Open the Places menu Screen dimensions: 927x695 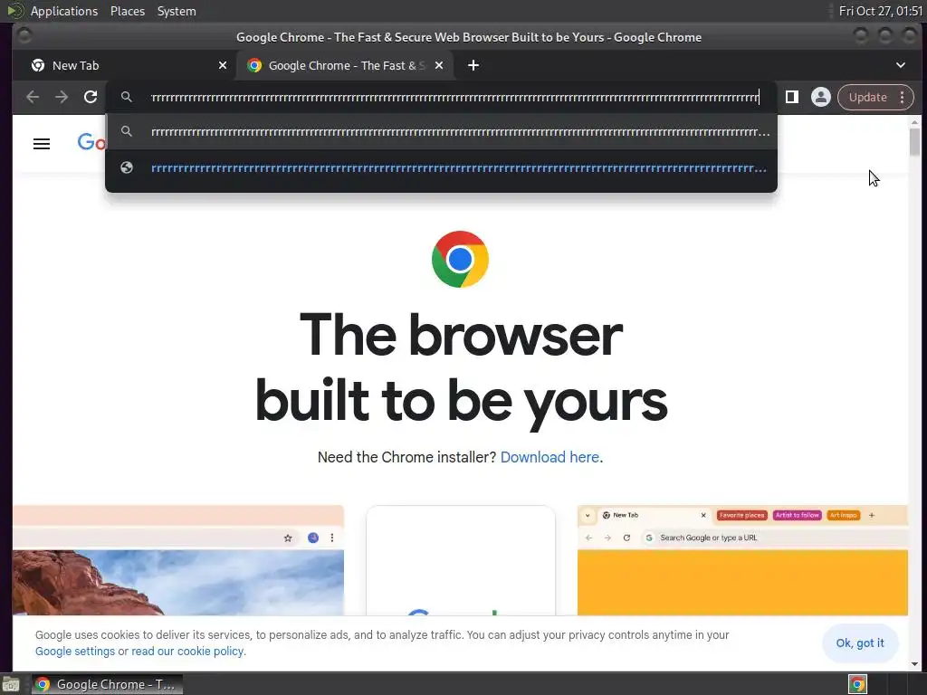(x=127, y=11)
